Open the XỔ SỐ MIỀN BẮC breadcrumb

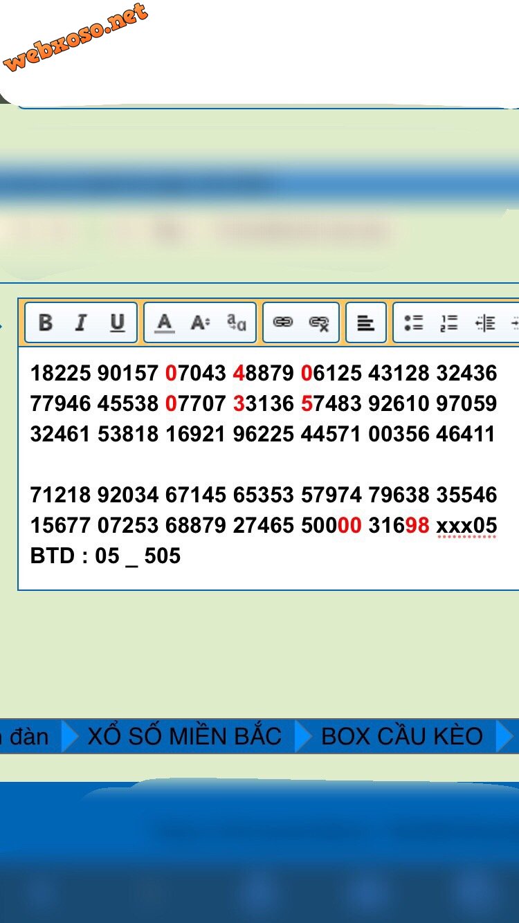click(x=184, y=736)
